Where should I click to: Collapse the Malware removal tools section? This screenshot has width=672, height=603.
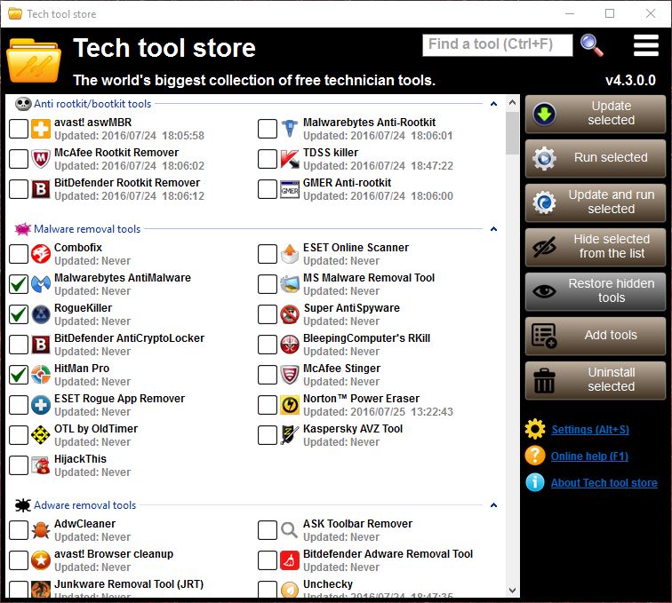tap(493, 229)
